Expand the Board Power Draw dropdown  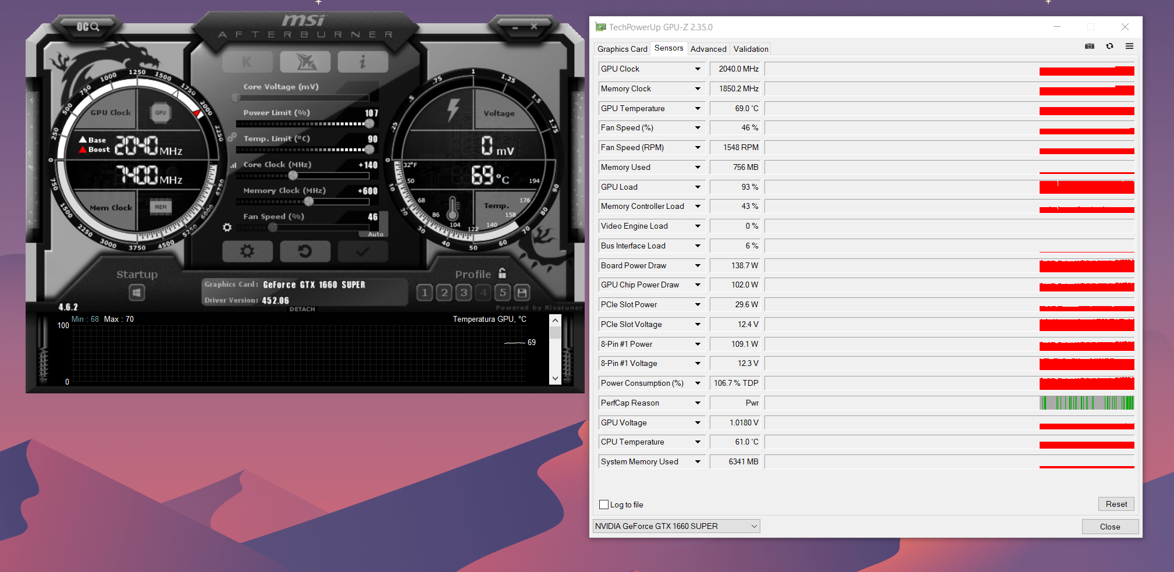coord(698,266)
